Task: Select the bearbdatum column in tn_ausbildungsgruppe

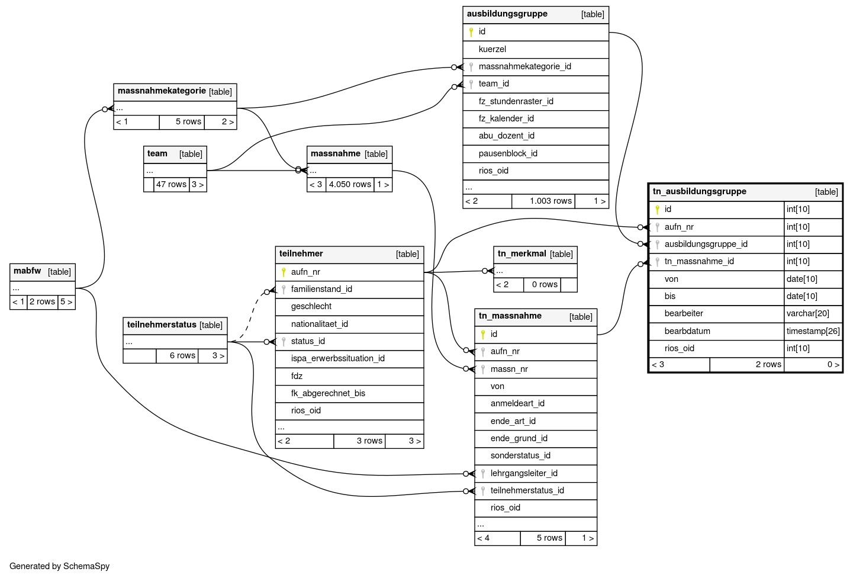Action: coord(687,332)
